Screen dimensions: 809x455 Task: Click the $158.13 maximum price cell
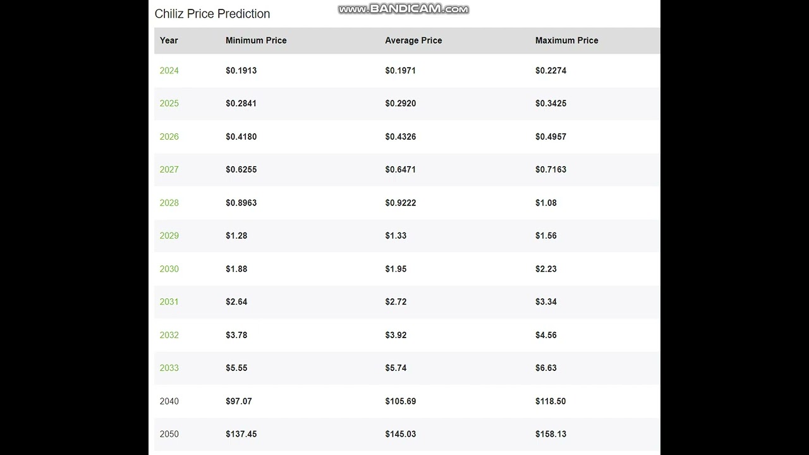550,434
